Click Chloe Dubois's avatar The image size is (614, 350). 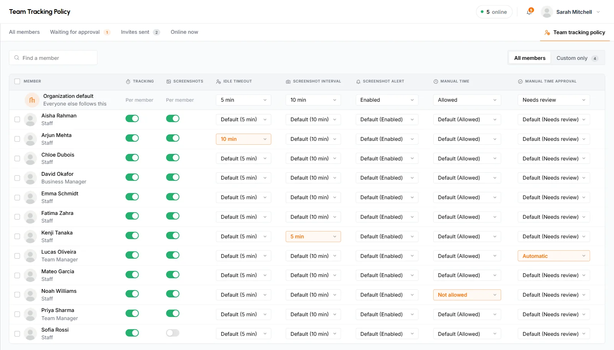pos(30,158)
